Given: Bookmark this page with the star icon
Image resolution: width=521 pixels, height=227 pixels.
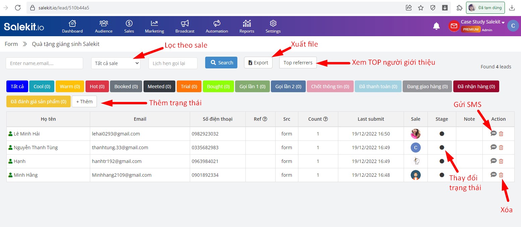Looking at the screenshot, I should pyautogui.click(x=421, y=8).
